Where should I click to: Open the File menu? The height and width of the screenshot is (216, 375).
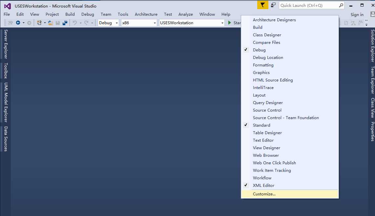7,14
